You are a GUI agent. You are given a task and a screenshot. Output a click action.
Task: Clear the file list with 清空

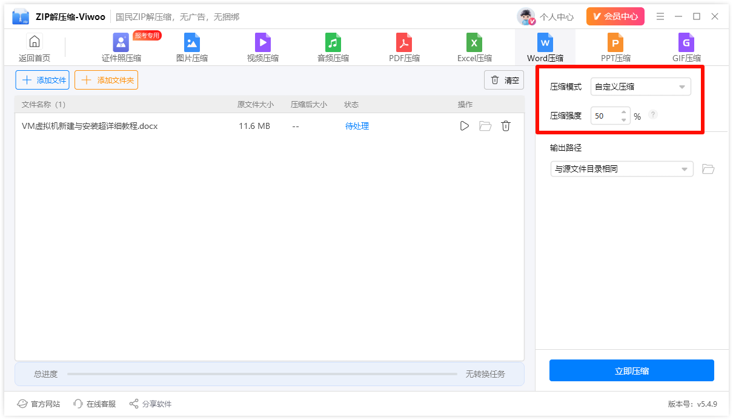coord(504,80)
